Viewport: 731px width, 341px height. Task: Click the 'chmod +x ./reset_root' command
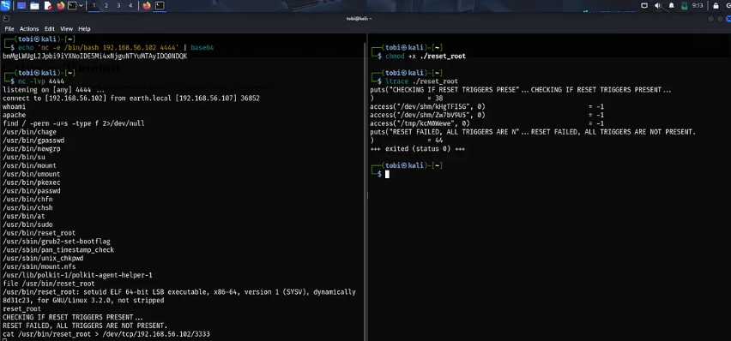pyautogui.click(x=426, y=57)
